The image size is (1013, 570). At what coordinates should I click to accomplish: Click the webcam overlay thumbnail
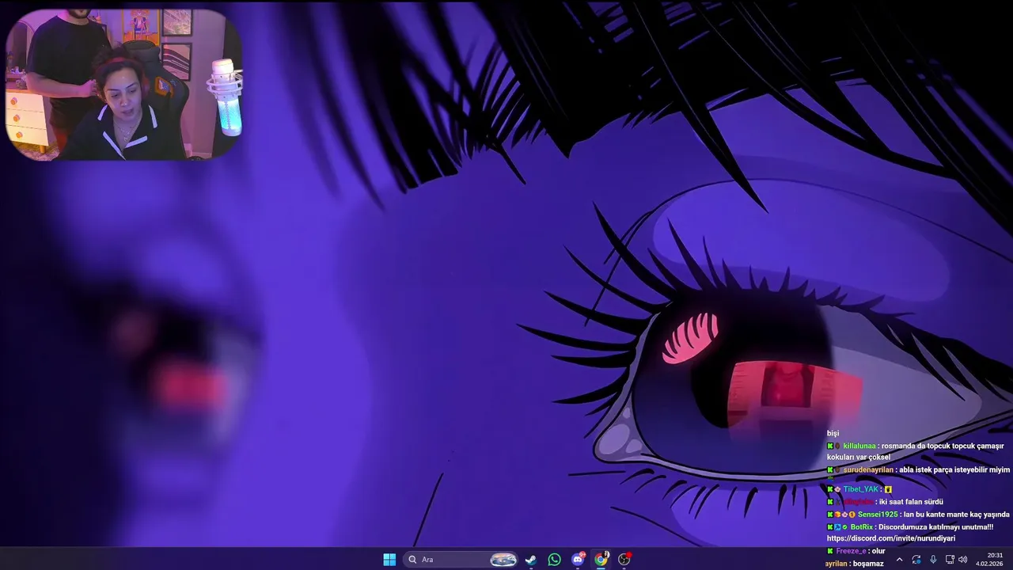124,84
